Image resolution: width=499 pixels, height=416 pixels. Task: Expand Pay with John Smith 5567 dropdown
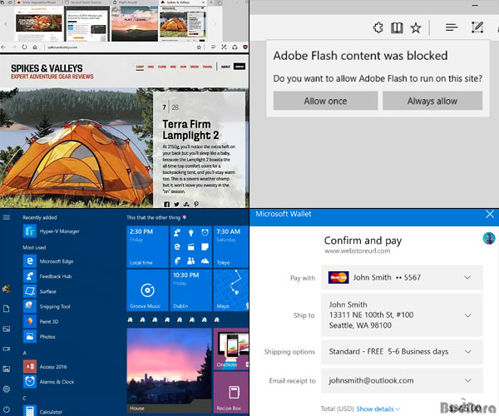[x=402, y=278]
